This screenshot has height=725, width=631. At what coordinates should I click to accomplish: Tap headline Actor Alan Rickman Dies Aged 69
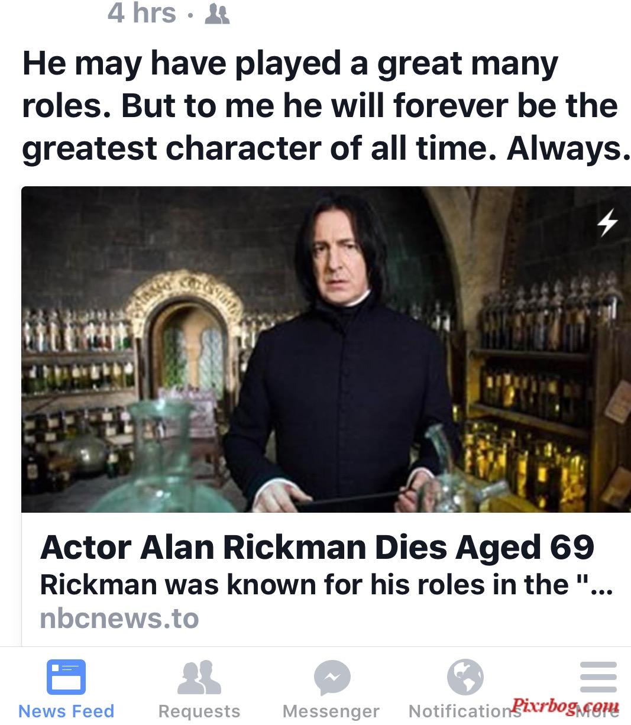pos(317,547)
